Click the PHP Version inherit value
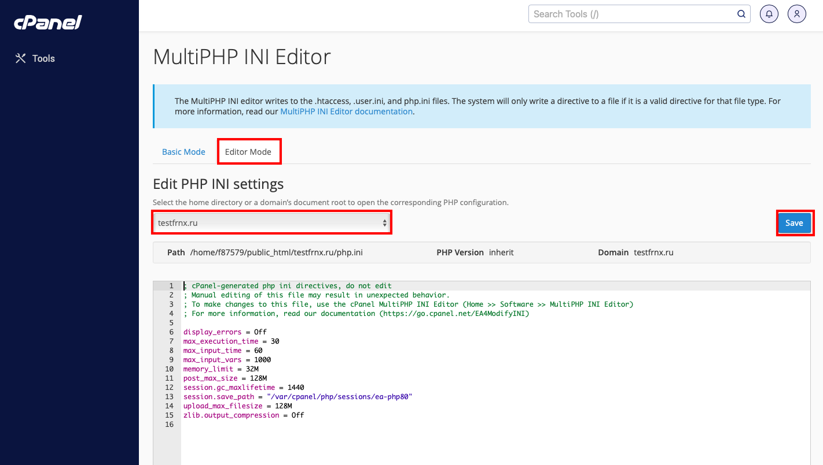 [501, 252]
